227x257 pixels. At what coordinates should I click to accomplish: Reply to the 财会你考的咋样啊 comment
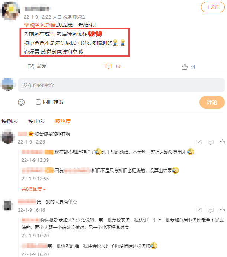(x=211, y=142)
